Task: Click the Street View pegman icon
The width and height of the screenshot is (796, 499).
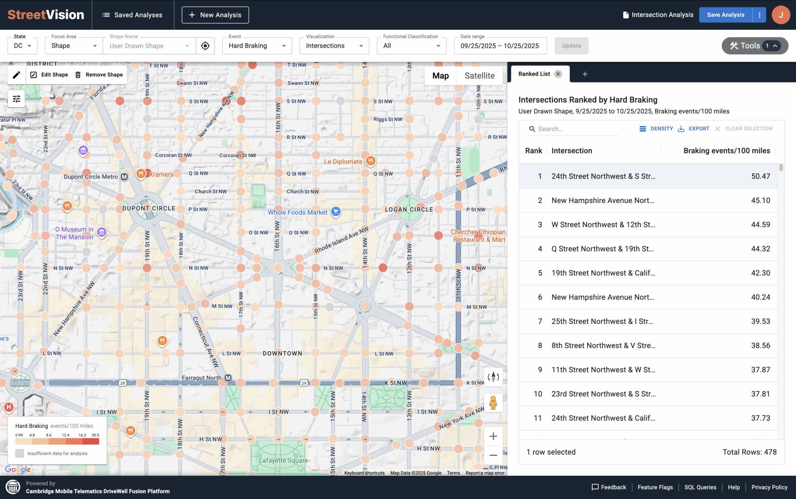Action: pyautogui.click(x=493, y=403)
